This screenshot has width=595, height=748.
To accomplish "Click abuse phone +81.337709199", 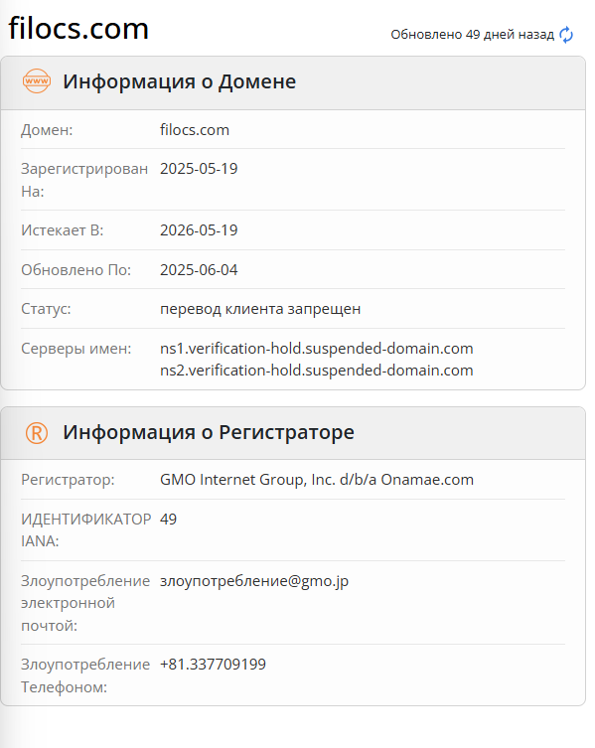I will [213, 664].
